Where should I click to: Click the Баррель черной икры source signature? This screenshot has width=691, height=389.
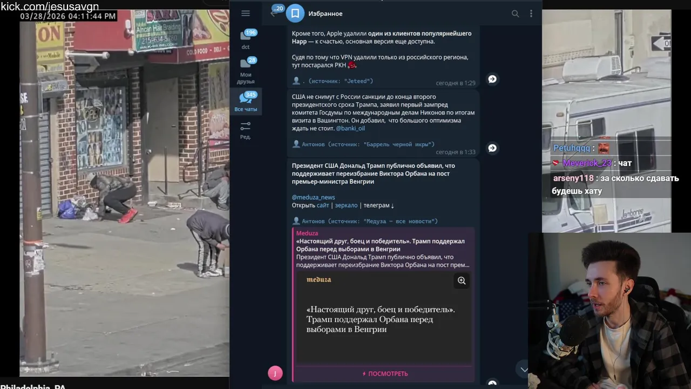point(363,144)
